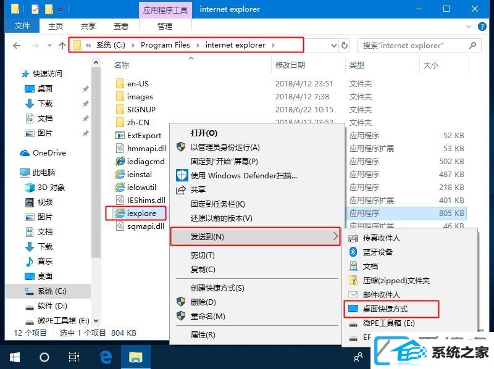Viewport: 494px width, 369px height.
Task: Sort files by the 名称 column header
Action: pyautogui.click(x=122, y=65)
